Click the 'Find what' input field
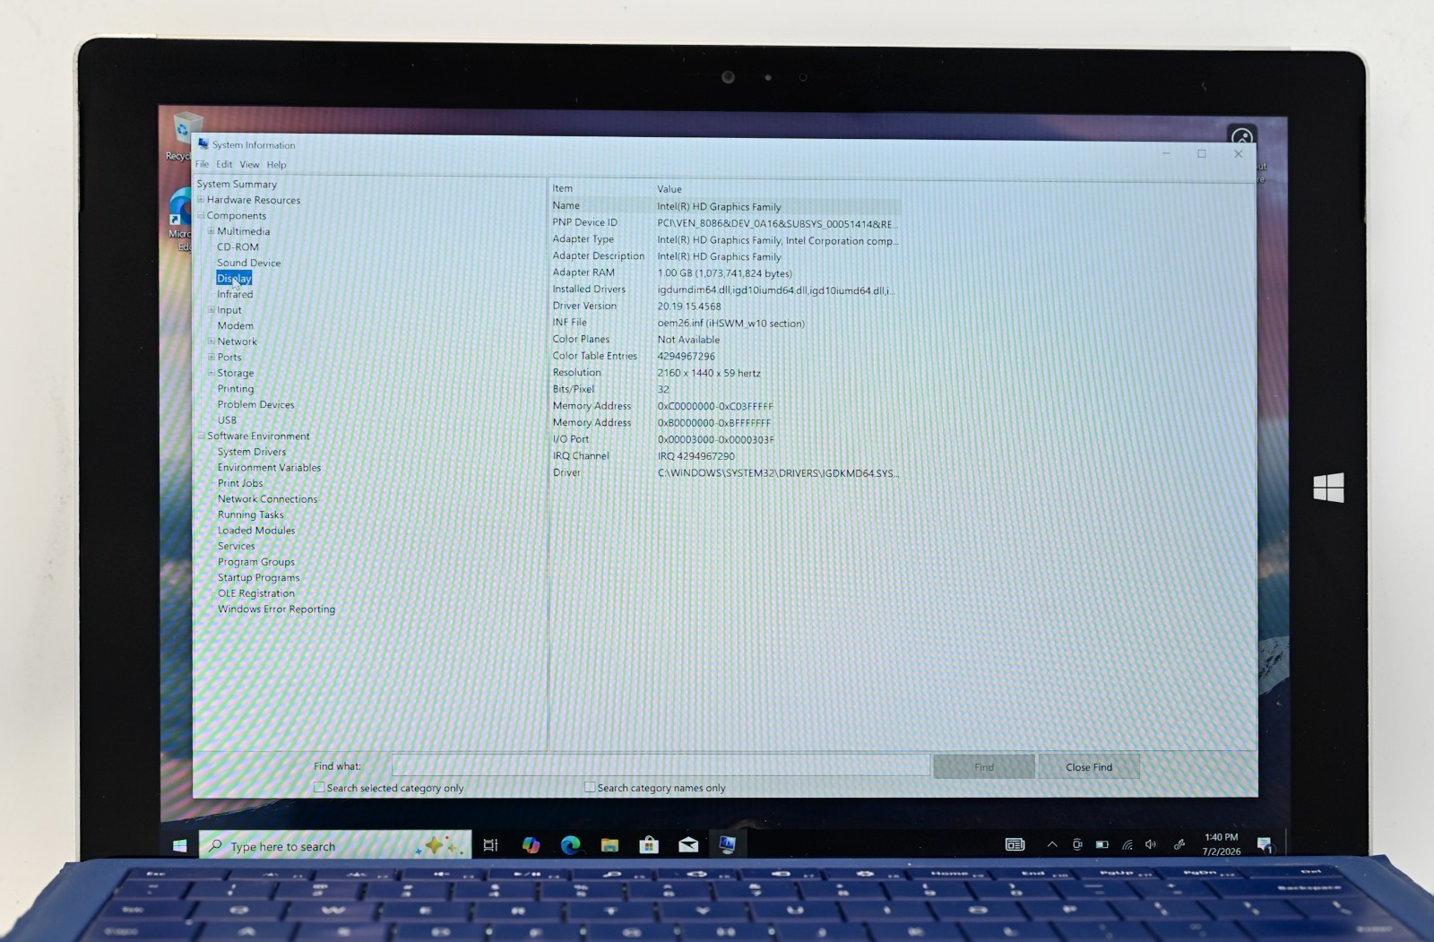Viewport: 1434px width, 942px height. click(660, 765)
